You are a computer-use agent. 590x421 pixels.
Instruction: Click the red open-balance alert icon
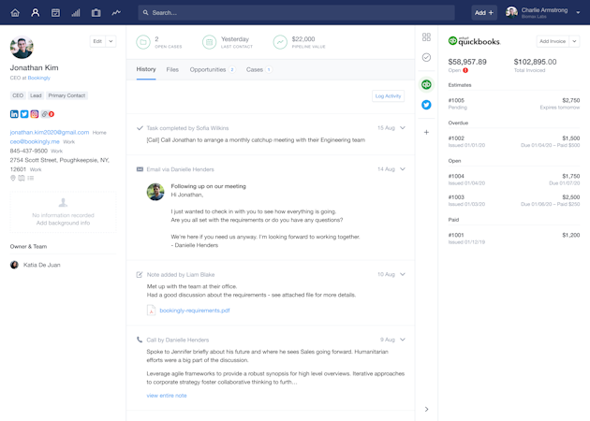click(x=465, y=70)
